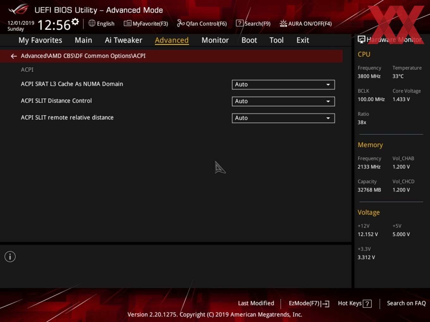Click the version copyright text
The height and width of the screenshot is (322, 430).
[215, 314]
